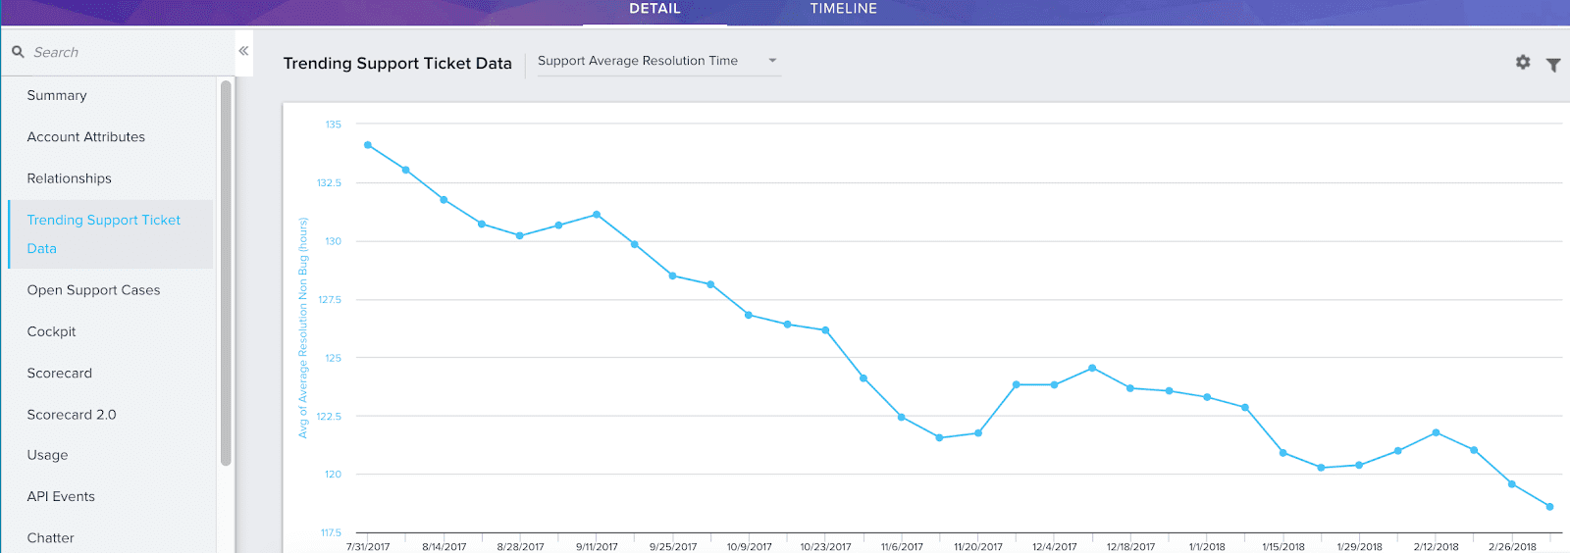Viewport: 1570px width, 553px height.
Task: Click the dropdown arrow beside report name
Action: coord(772,61)
